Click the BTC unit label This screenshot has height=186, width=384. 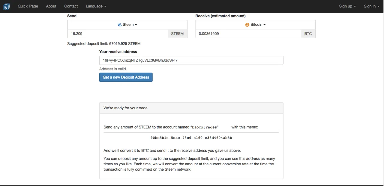coord(308,34)
